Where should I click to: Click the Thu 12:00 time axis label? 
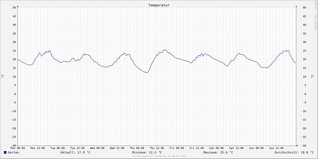point(157,148)
